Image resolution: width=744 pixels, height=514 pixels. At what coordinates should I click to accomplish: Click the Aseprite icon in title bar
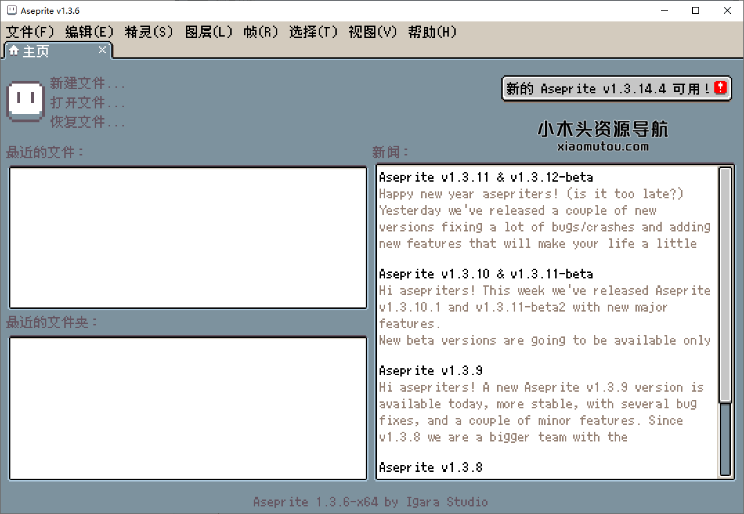(x=11, y=10)
